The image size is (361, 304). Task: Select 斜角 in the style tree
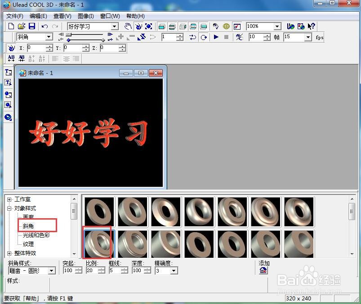28,226
